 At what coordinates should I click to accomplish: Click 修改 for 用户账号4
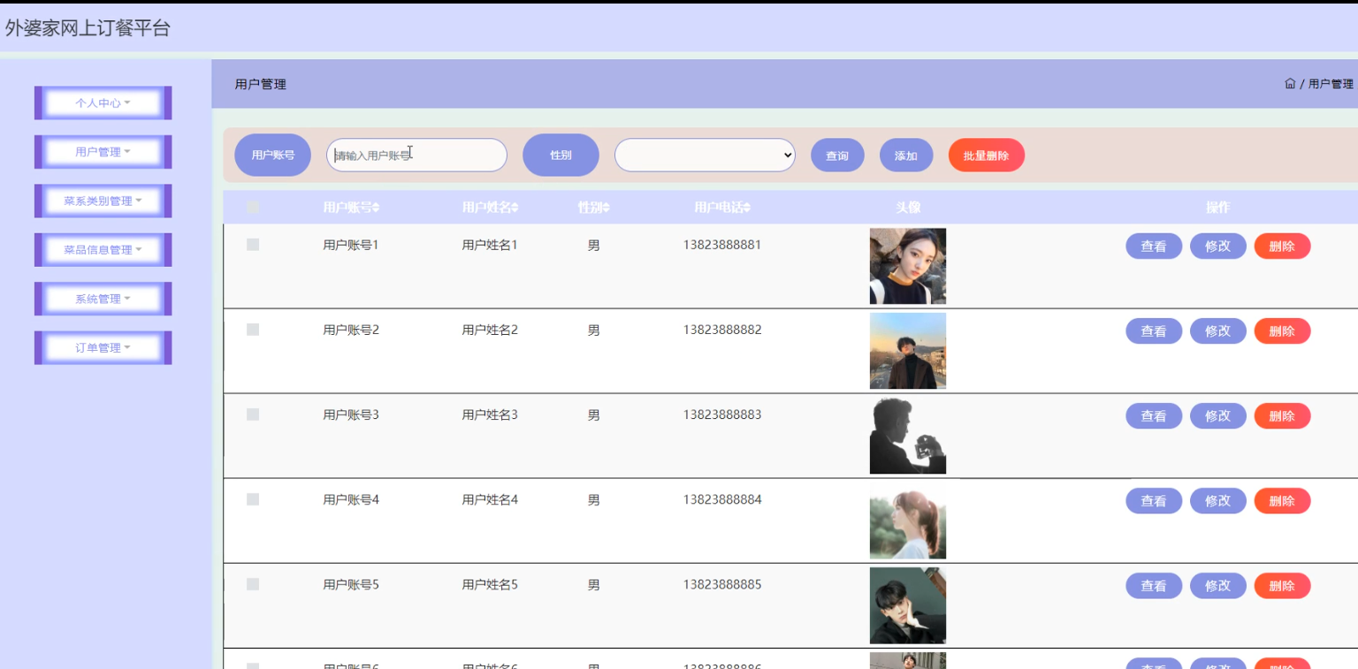(1218, 501)
